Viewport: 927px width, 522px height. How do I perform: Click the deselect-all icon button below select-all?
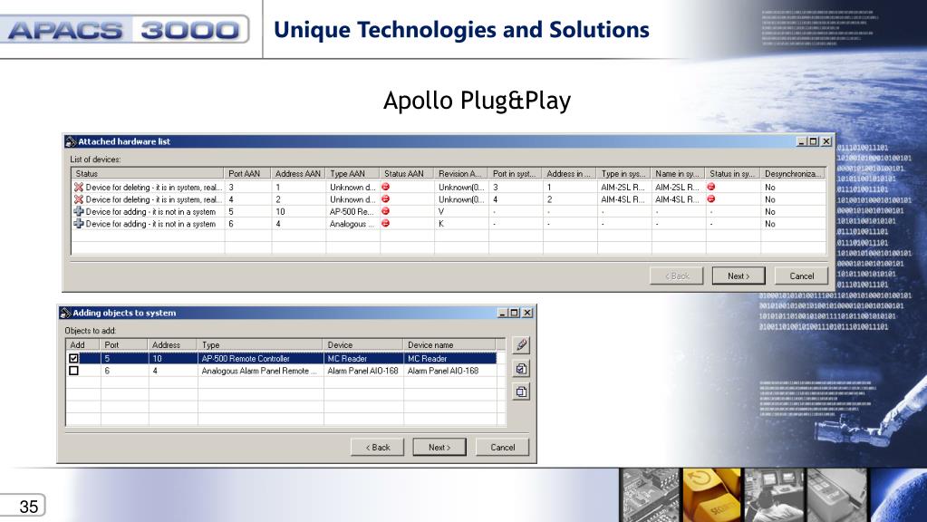pyautogui.click(x=521, y=391)
